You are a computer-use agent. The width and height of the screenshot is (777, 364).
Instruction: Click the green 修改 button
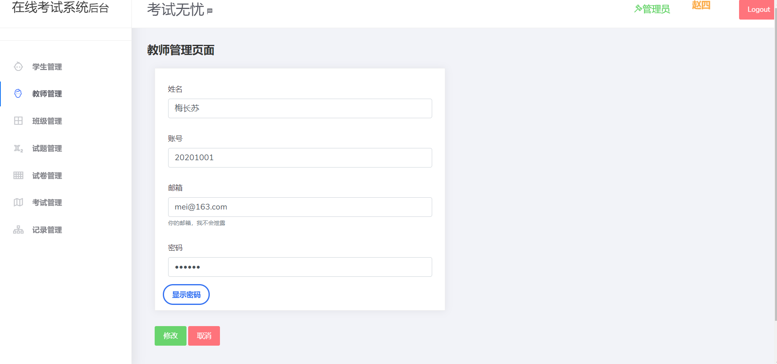coord(171,336)
